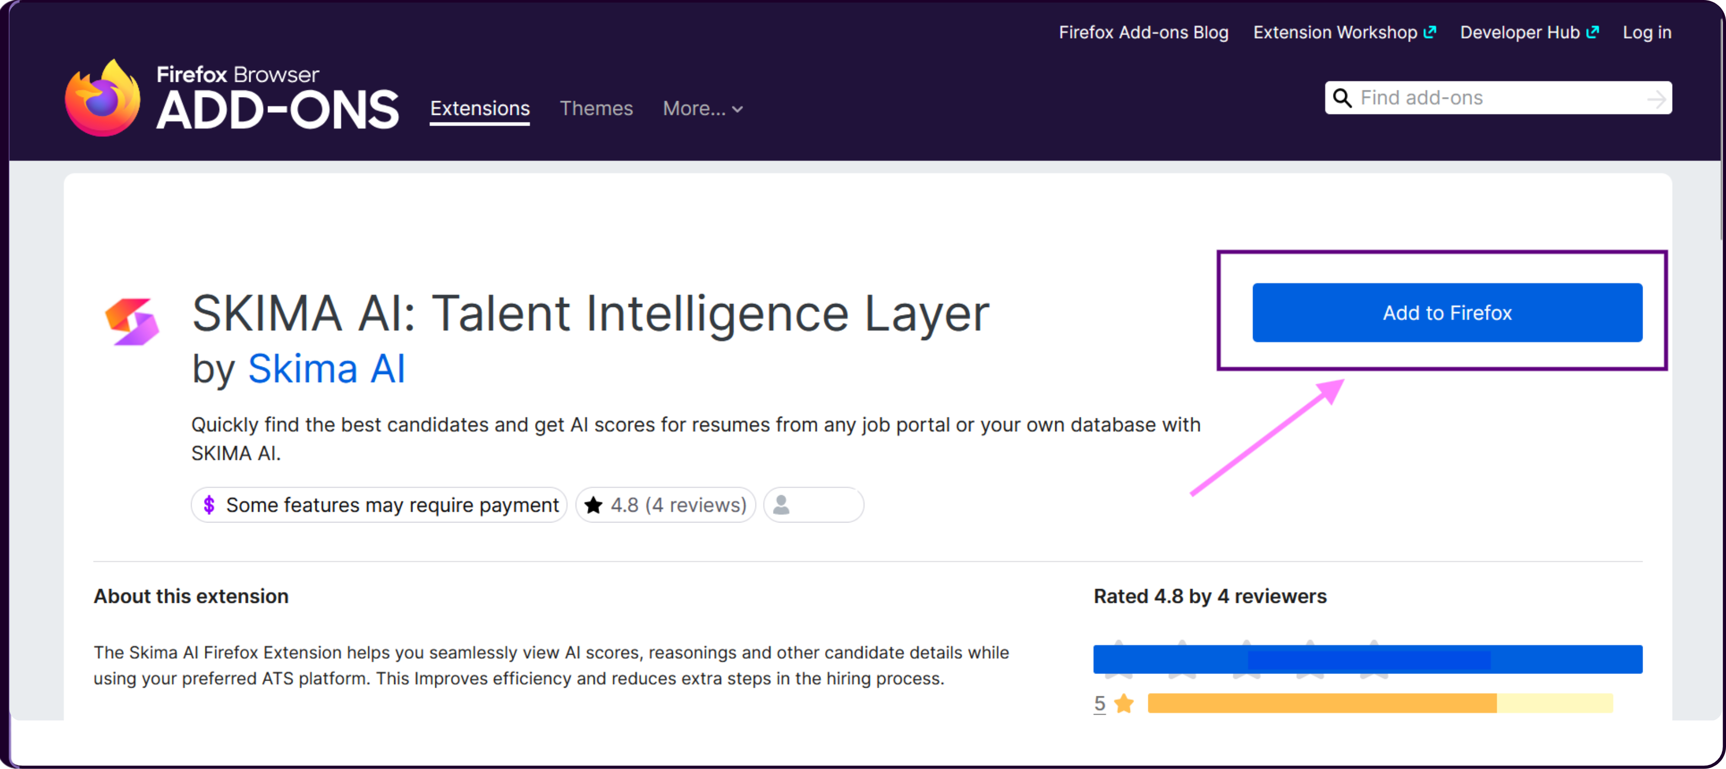
Task: Open Firefox Add-ons Blog link
Action: click(x=1144, y=32)
